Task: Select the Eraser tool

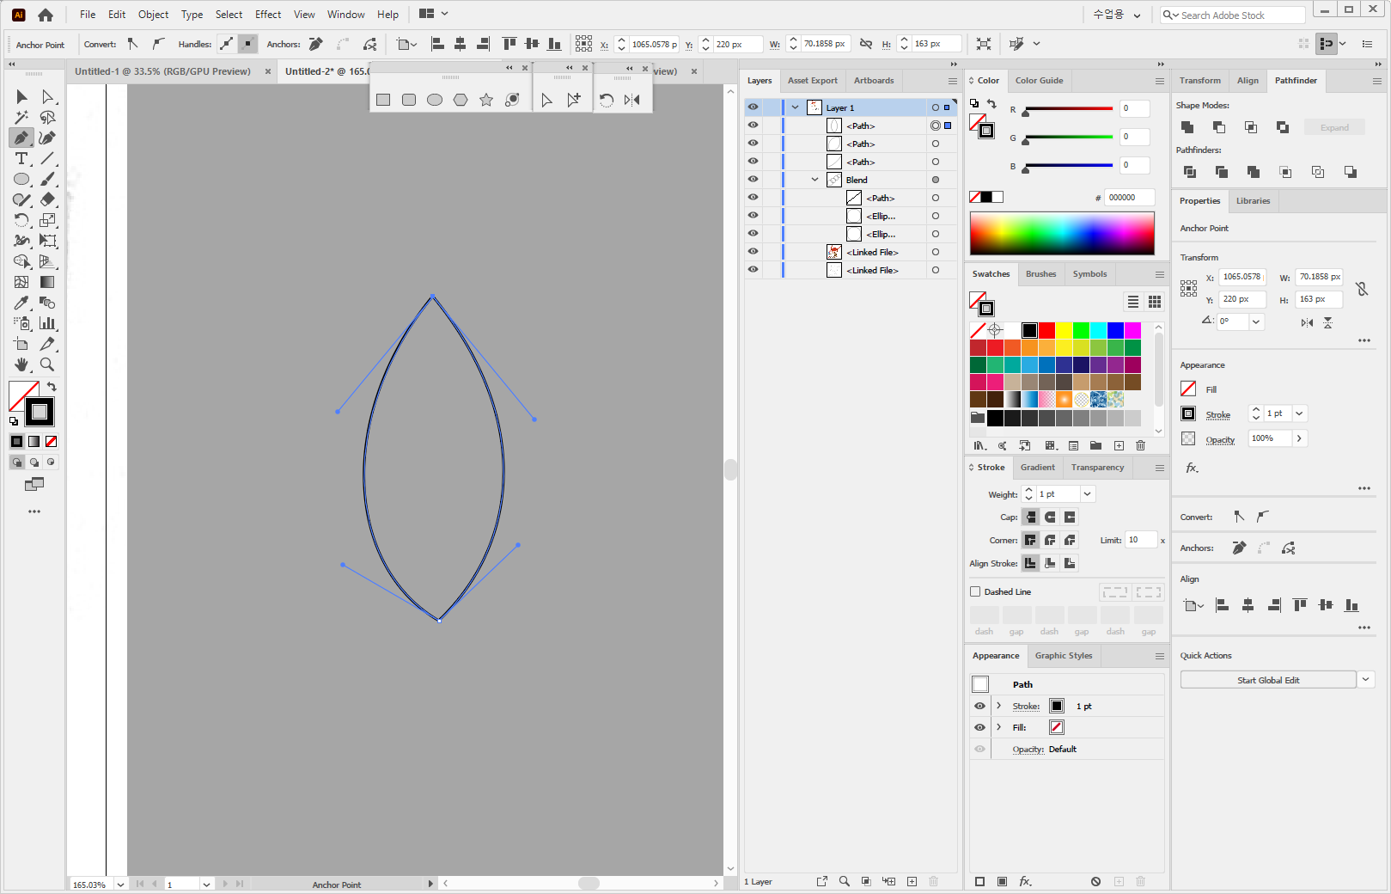Action: tap(48, 199)
